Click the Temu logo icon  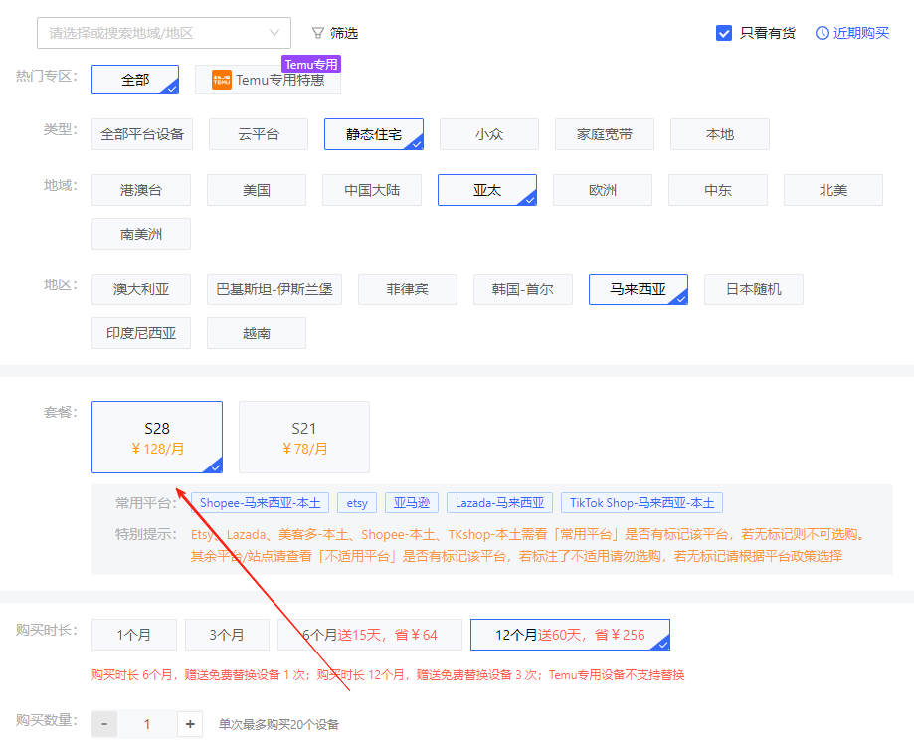click(222, 80)
